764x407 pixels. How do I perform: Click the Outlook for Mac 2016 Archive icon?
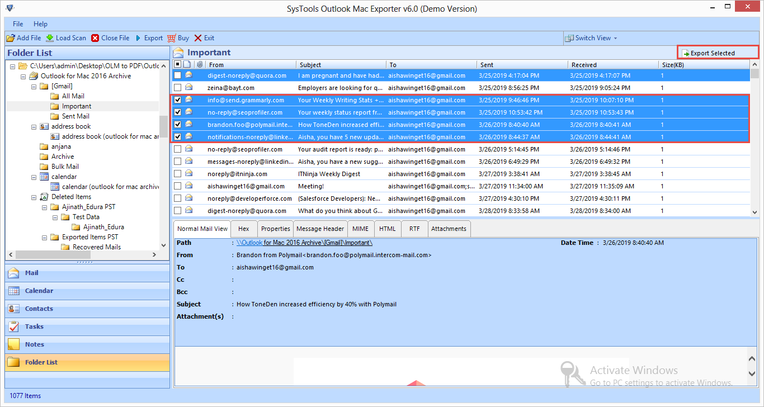click(x=34, y=76)
